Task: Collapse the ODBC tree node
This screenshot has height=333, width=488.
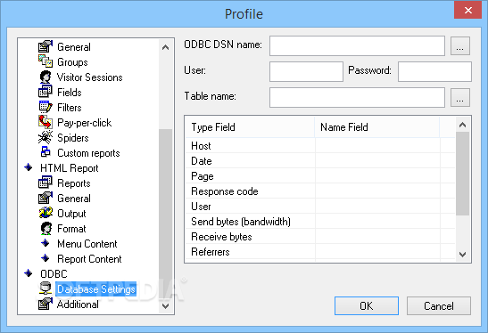Action: pyautogui.click(x=29, y=273)
